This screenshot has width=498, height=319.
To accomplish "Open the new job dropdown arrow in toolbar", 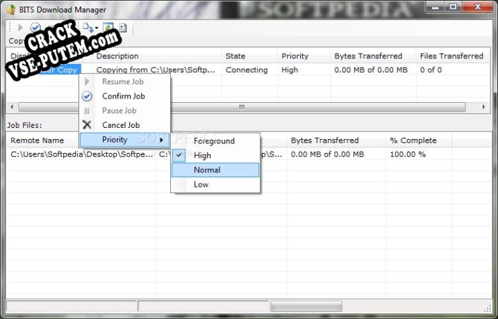I will pos(97,28).
